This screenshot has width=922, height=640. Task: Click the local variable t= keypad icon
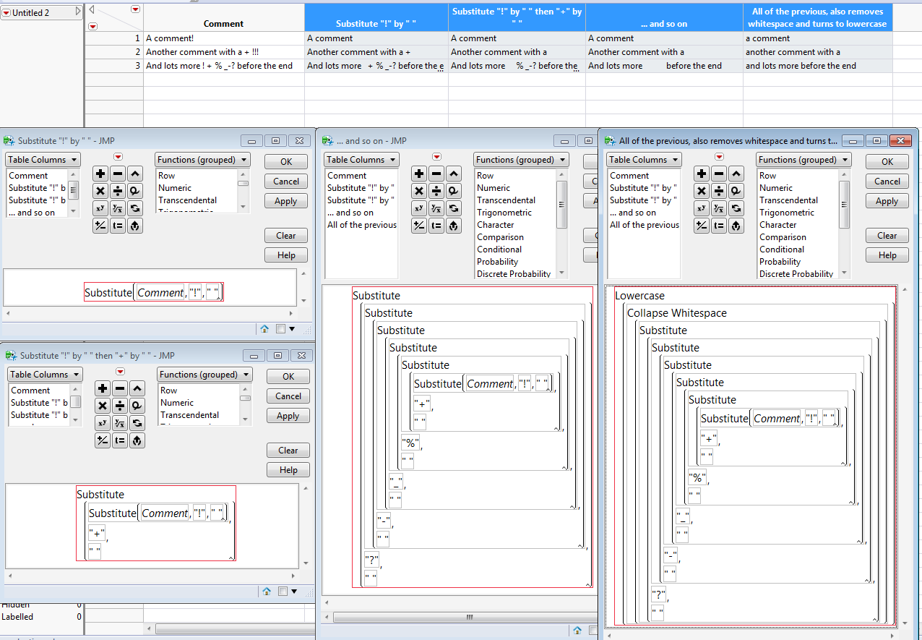coord(119,226)
